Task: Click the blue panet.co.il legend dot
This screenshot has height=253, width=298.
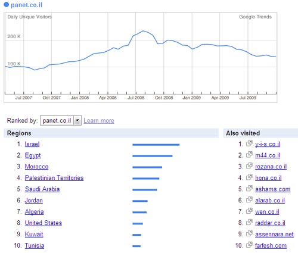Action: [7, 5]
